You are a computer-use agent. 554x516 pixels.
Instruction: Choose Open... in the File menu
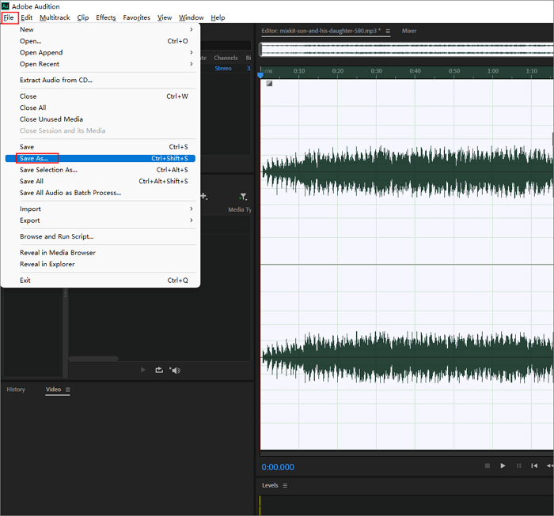click(x=101, y=41)
